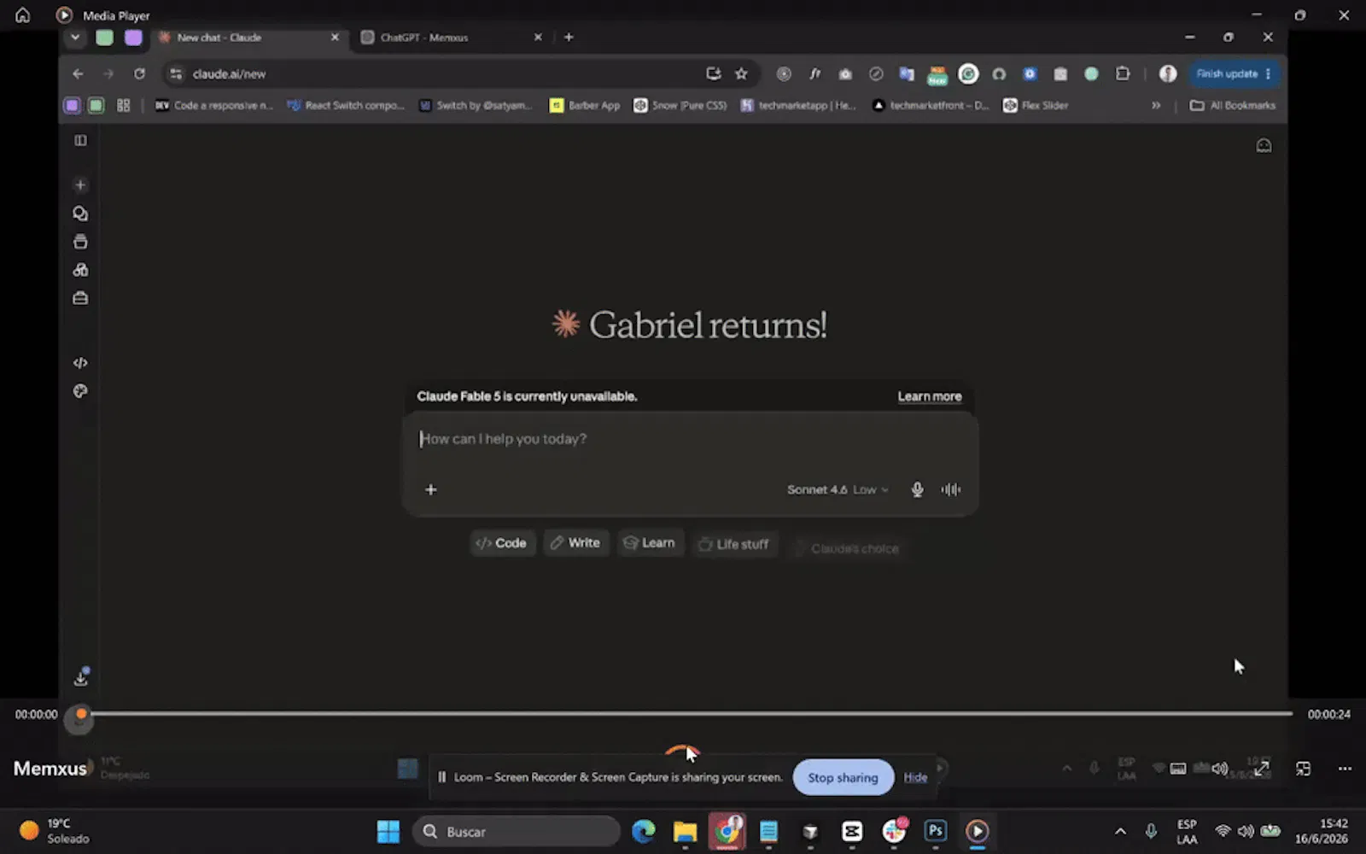Open All Bookmarks folder
1366x854 pixels.
coord(1233,105)
